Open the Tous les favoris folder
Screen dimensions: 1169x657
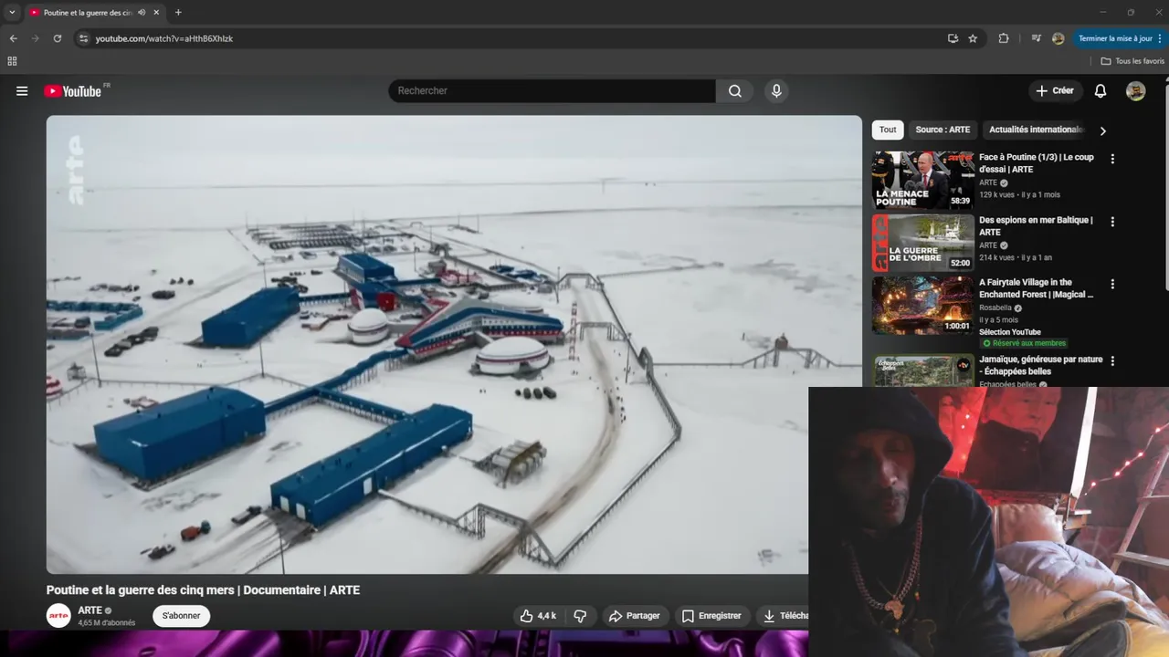pos(1132,61)
